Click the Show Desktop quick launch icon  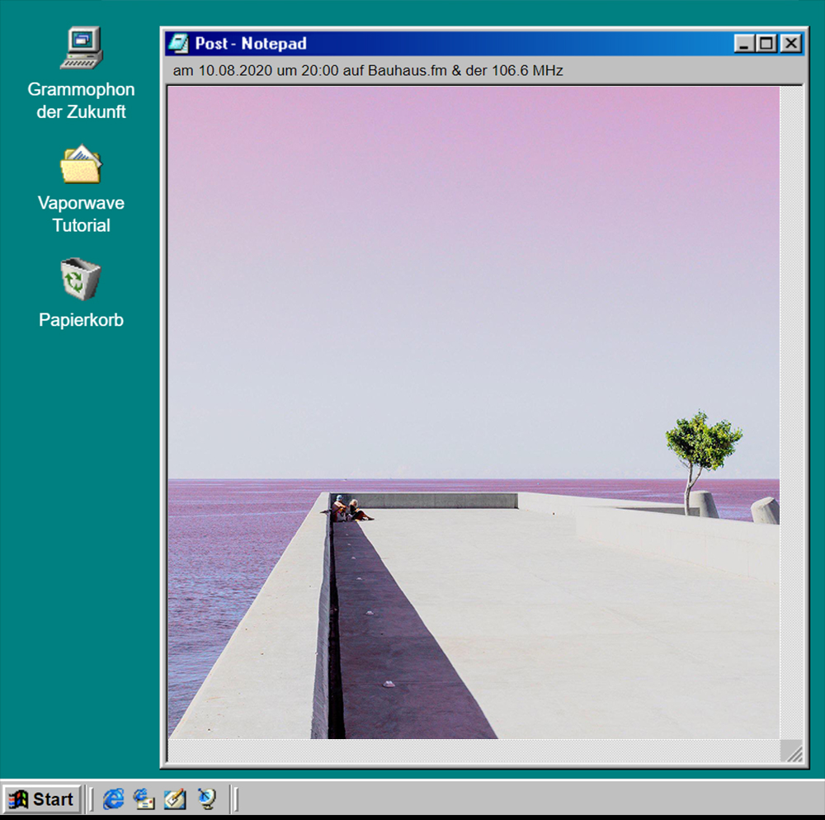pyautogui.click(x=175, y=799)
